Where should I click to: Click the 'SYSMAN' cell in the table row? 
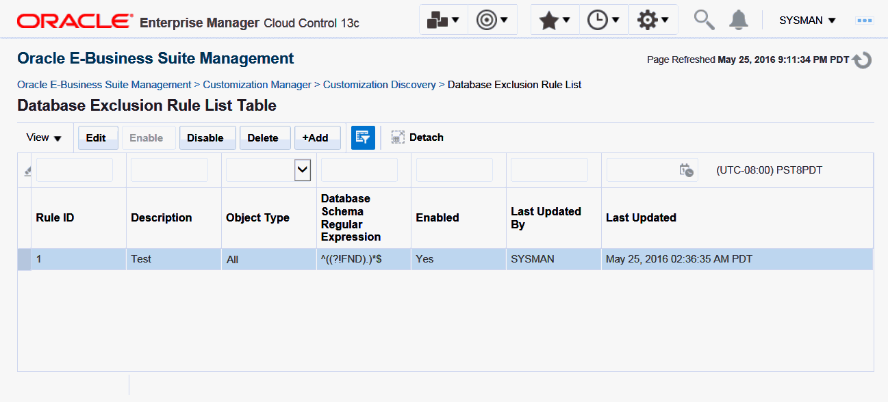(554, 259)
